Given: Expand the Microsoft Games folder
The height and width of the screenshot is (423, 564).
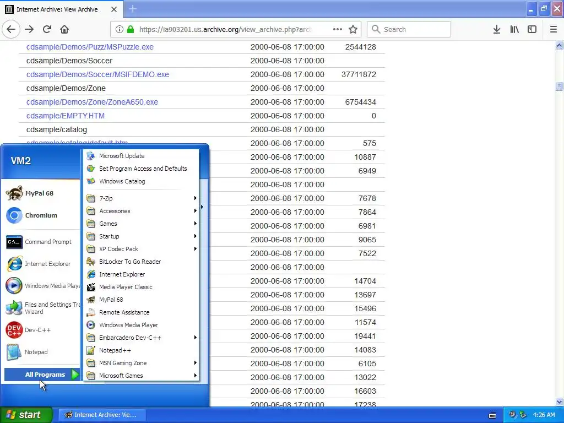Looking at the screenshot, I should click(x=141, y=376).
